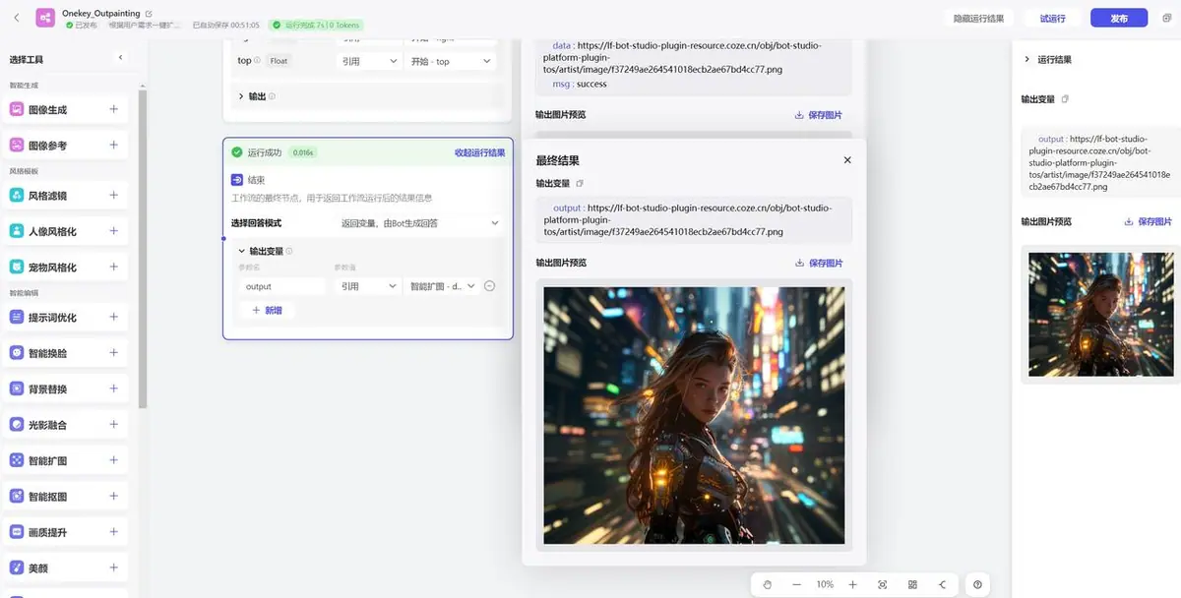The width and height of the screenshot is (1181, 598).
Task: Expand the 运行结果 header in right sidebar
Action: (1027, 59)
